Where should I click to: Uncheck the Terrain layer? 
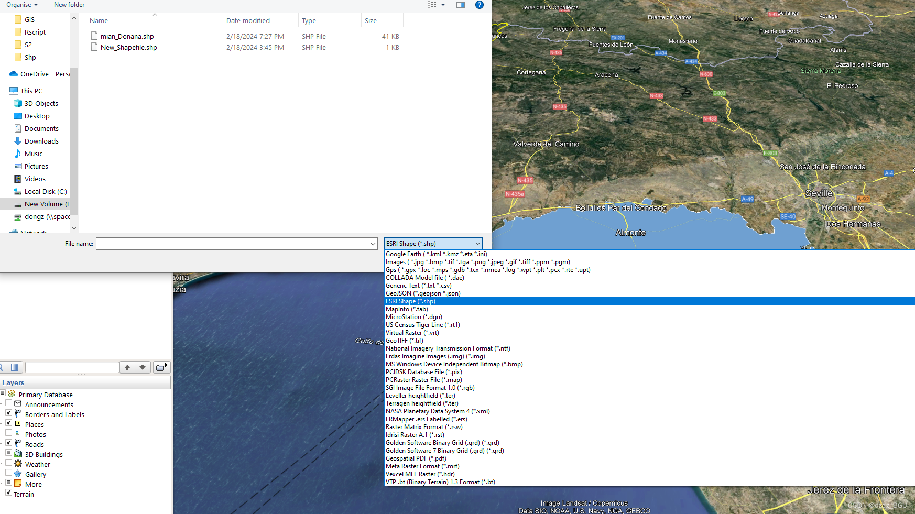(x=8, y=493)
